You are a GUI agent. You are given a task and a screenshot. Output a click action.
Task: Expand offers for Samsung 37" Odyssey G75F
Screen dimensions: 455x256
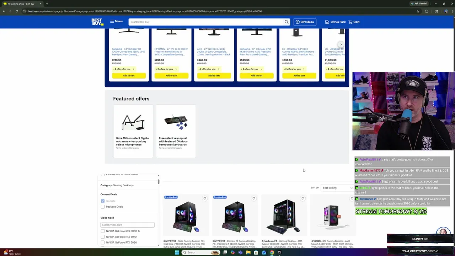pos(251,69)
